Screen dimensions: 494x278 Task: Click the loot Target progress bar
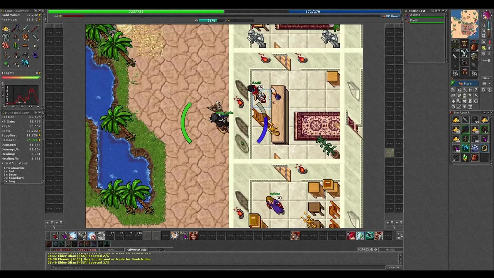point(21,77)
